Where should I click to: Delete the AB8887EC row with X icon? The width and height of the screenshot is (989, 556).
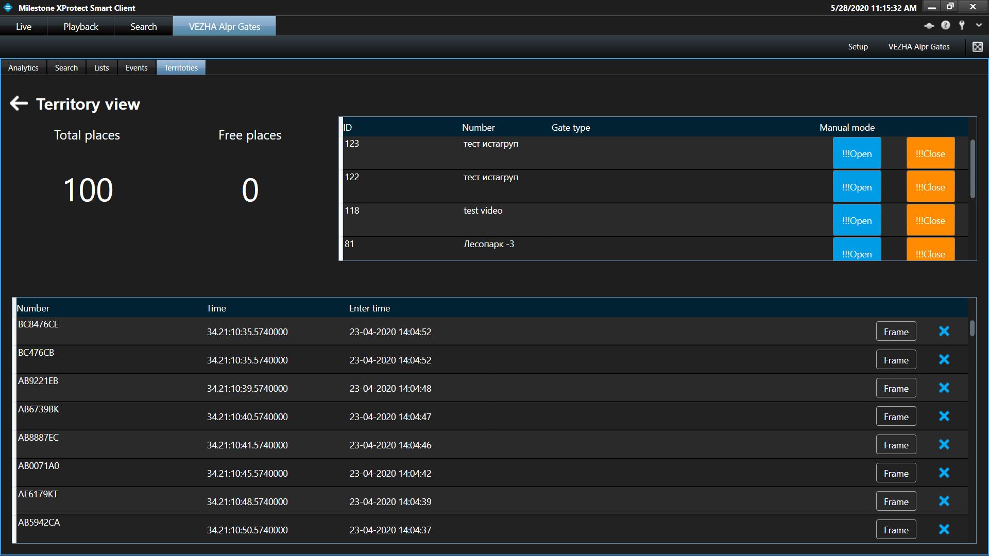point(944,444)
